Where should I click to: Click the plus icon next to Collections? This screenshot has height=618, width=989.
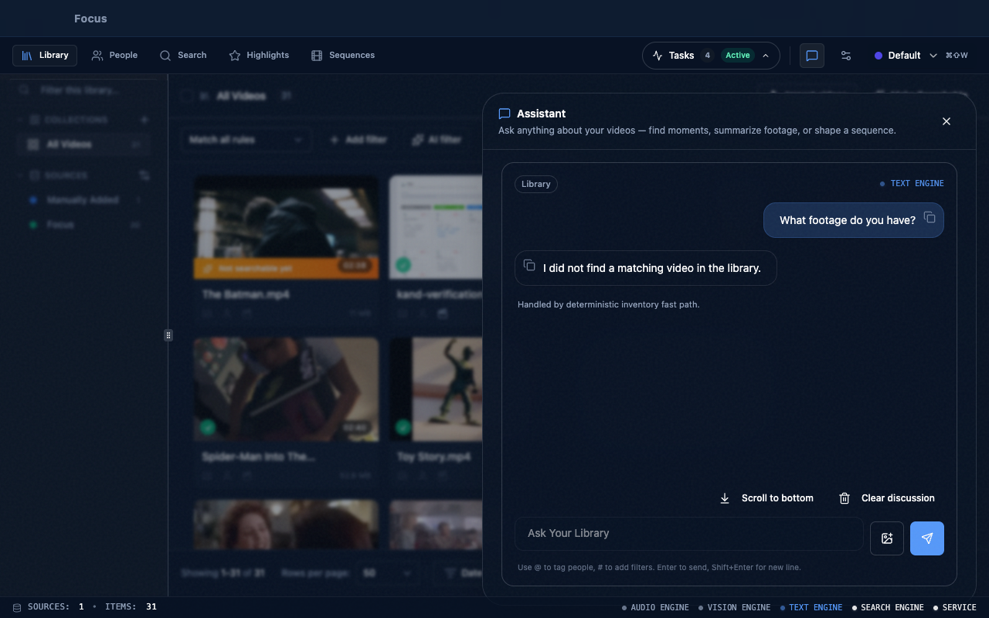(x=144, y=120)
